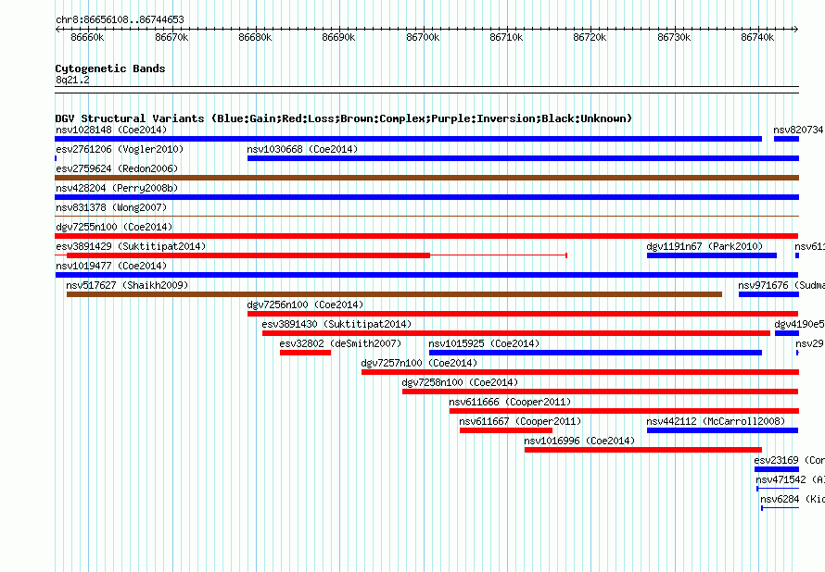Screen dimensions: 825x572
Task: Click dgv7256n100 (Coe2014) label
Action: (305, 305)
